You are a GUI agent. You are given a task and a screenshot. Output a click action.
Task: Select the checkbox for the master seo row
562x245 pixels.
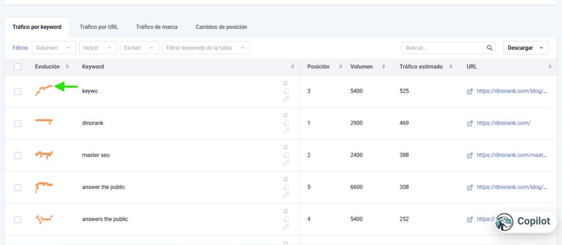pos(18,156)
